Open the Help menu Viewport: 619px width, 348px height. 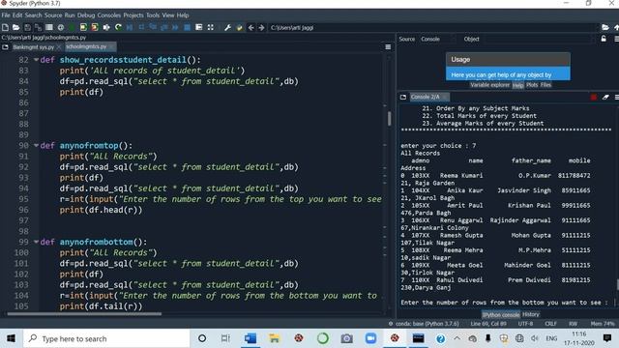click(183, 15)
